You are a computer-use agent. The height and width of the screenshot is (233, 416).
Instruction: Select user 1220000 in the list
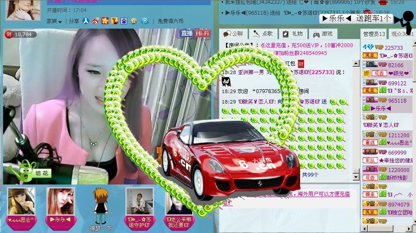(399, 170)
